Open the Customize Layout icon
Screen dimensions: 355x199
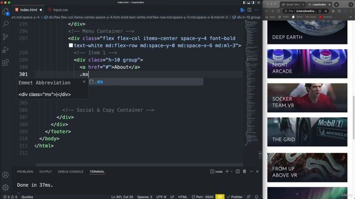[x=258, y=2]
